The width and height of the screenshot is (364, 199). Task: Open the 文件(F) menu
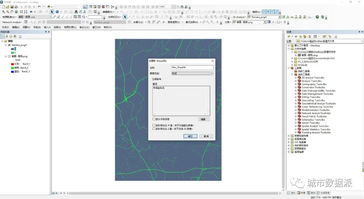tap(5, 27)
